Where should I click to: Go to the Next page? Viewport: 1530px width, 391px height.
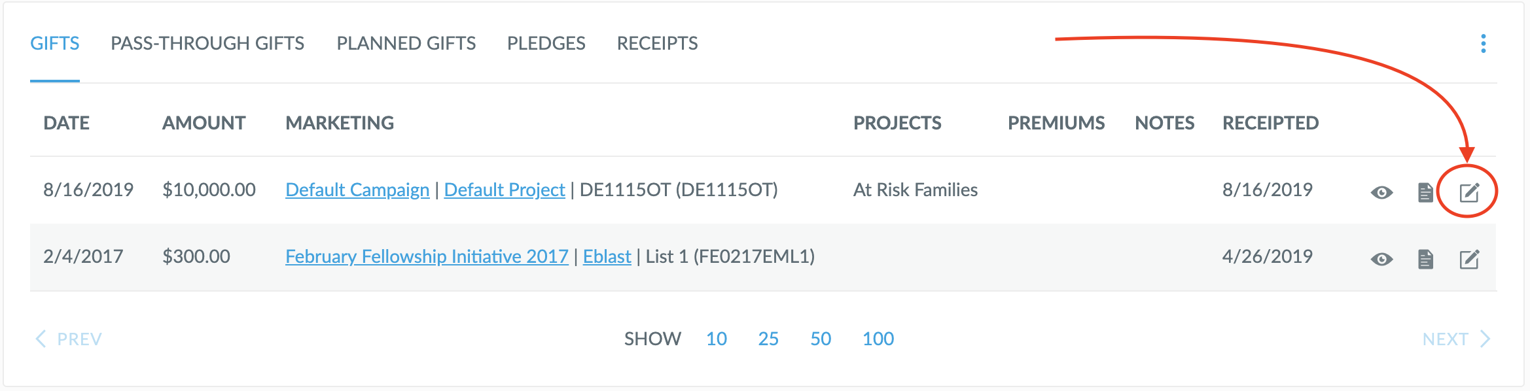1455,339
